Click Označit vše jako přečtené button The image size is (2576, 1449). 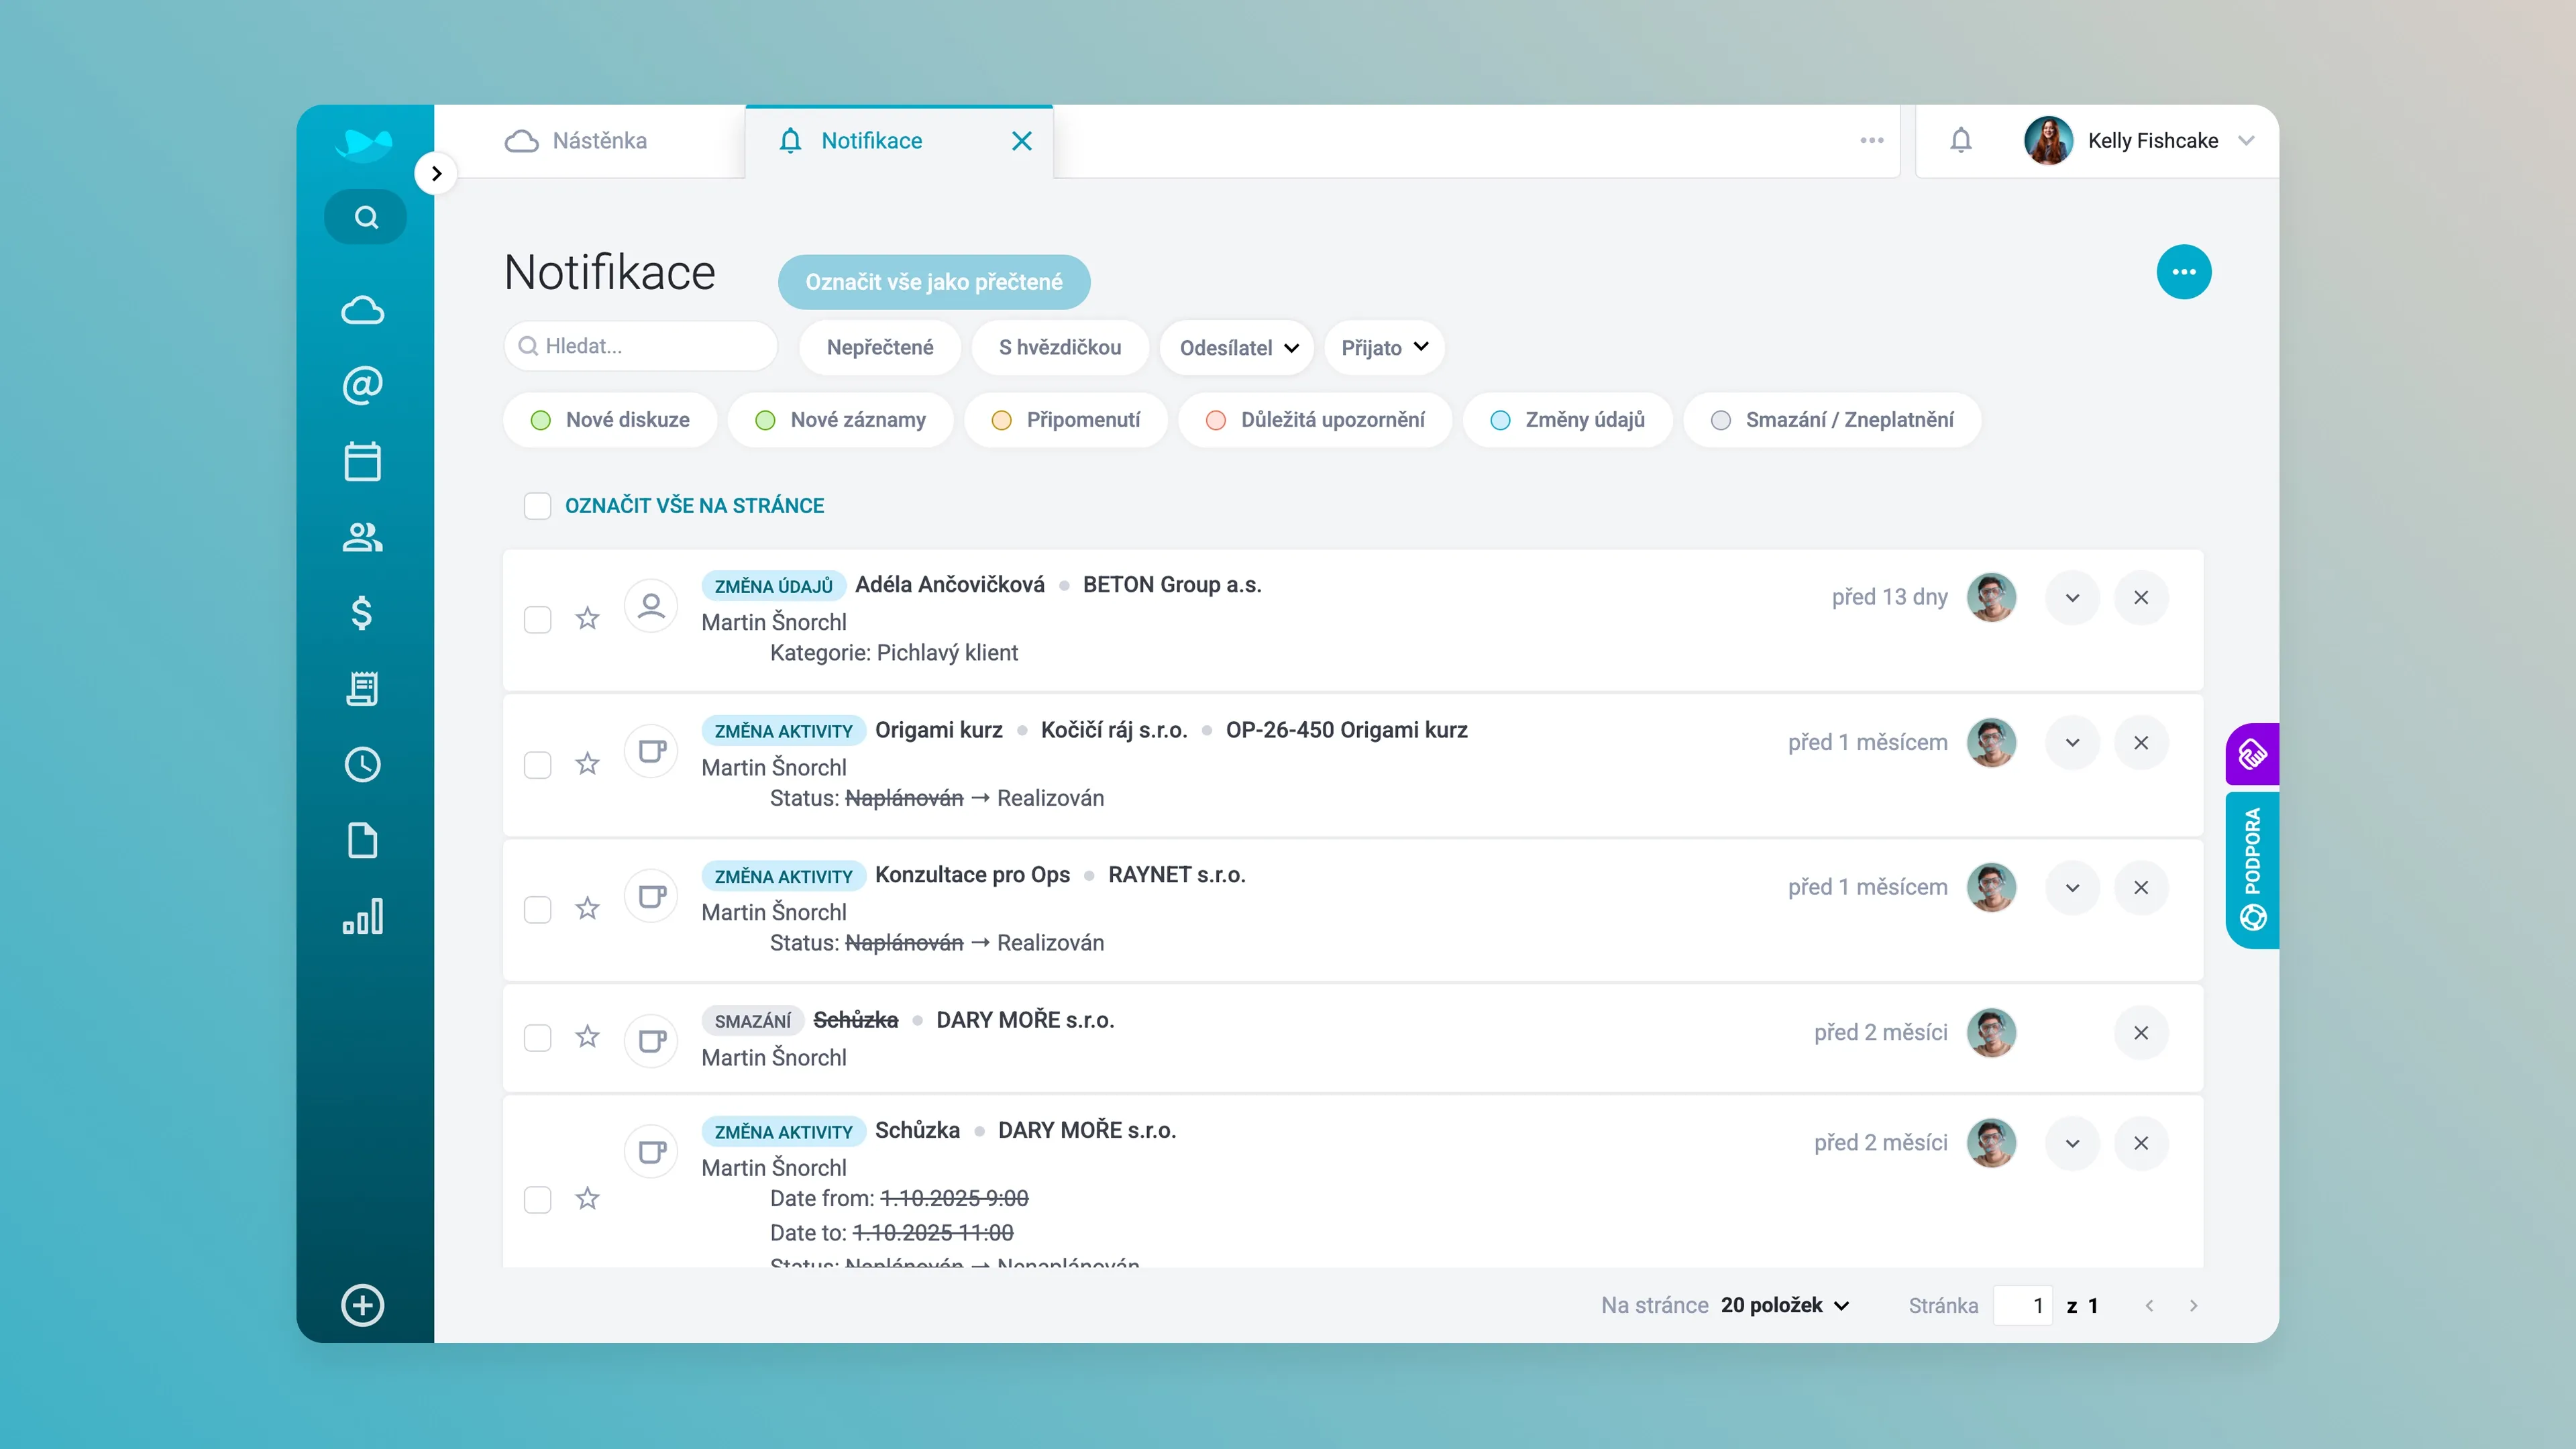(x=934, y=282)
